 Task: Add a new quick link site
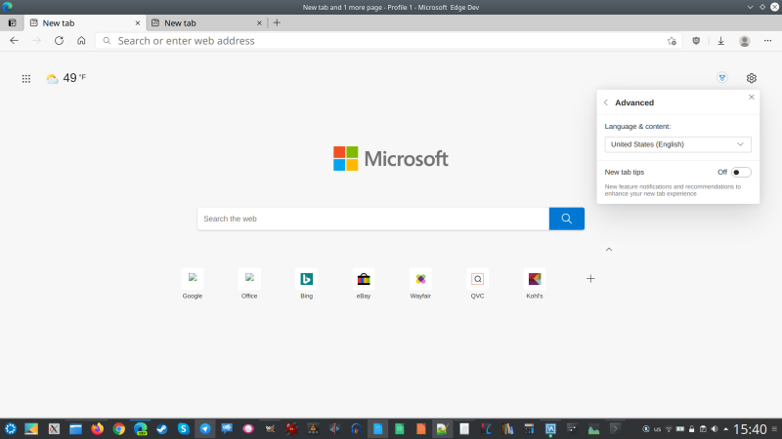click(x=590, y=279)
